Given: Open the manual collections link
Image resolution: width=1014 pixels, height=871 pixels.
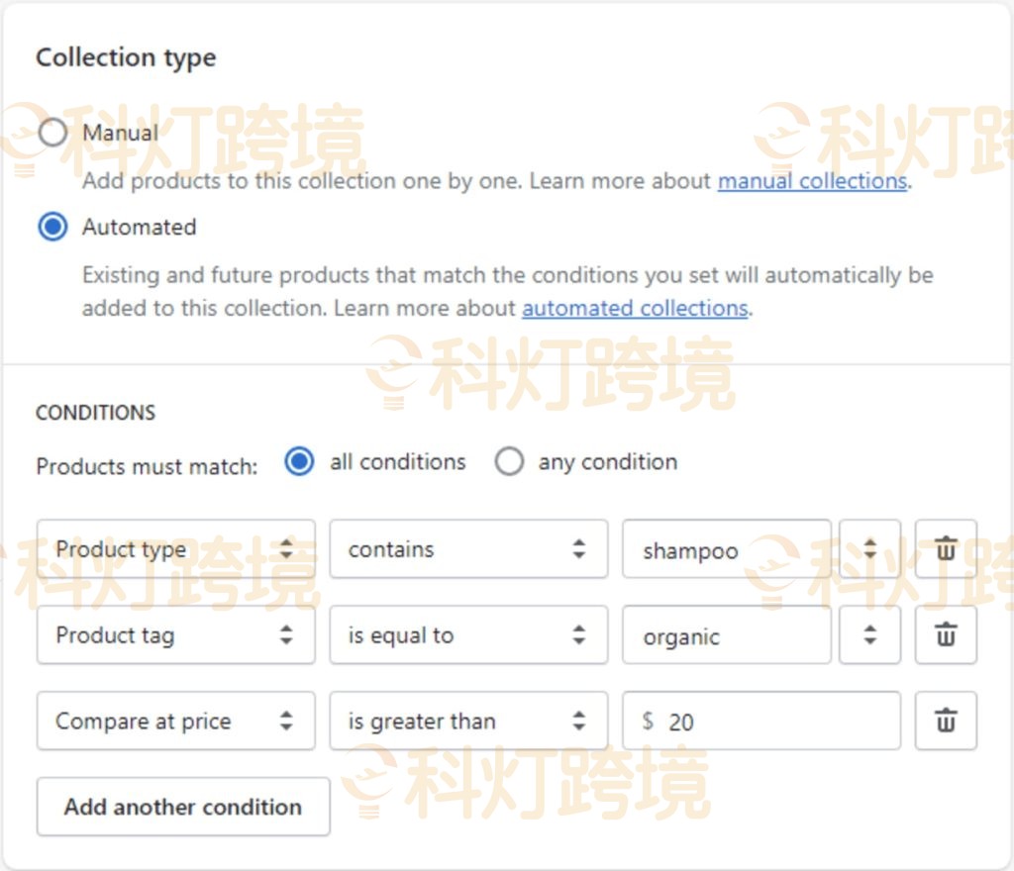Looking at the screenshot, I should coord(812,181).
